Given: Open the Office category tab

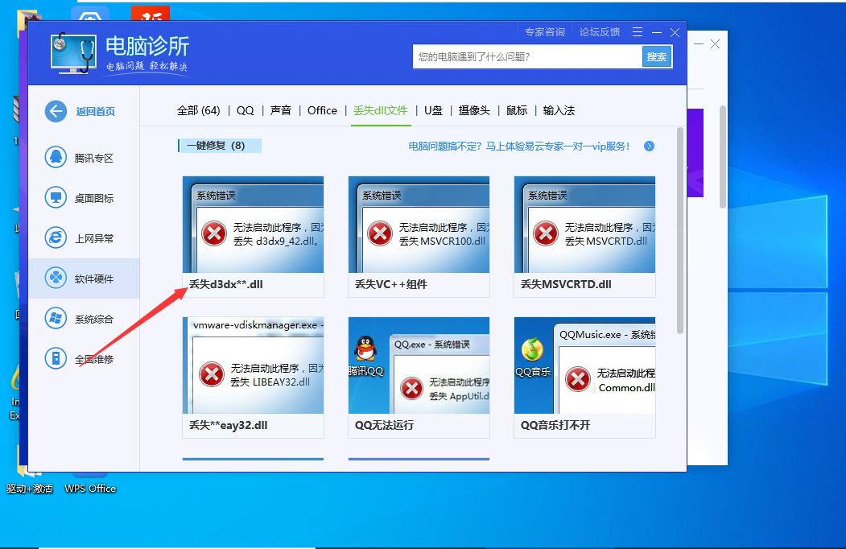Looking at the screenshot, I should tap(322, 111).
